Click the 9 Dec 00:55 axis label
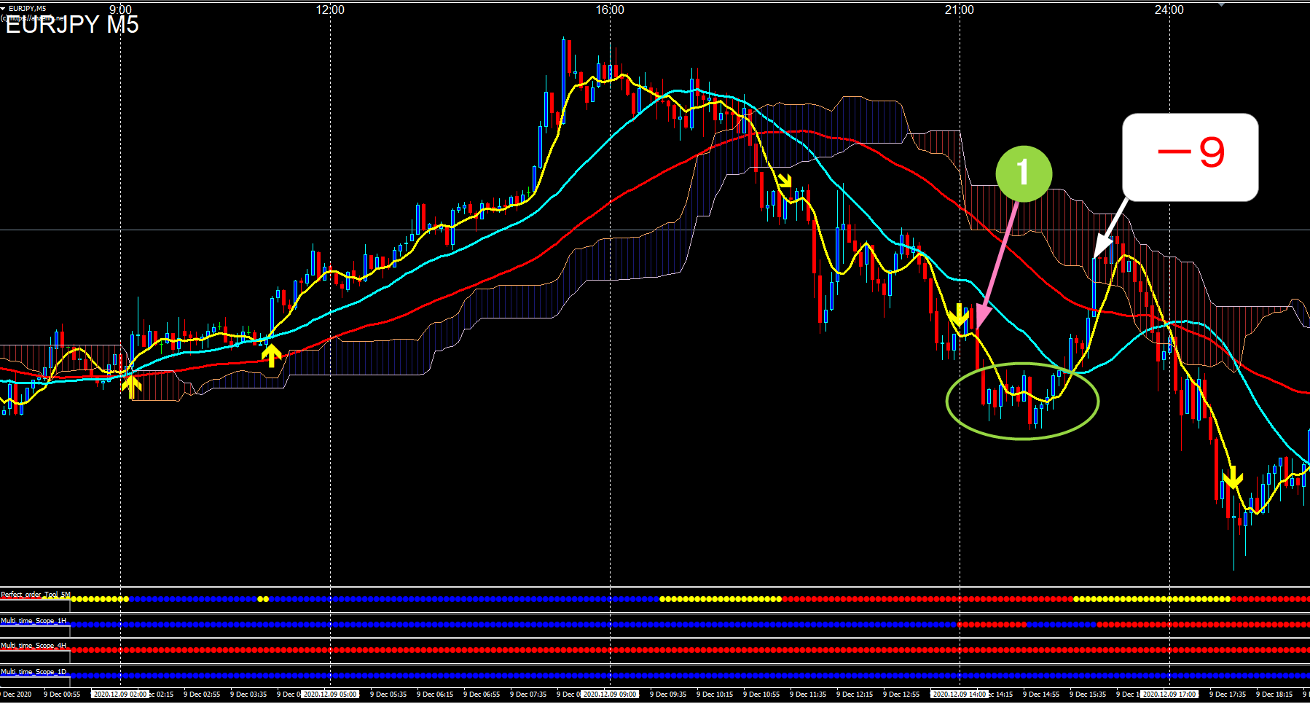Image resolution: width=1310 pixels, height=704 pixels. (x=62, y=695)
